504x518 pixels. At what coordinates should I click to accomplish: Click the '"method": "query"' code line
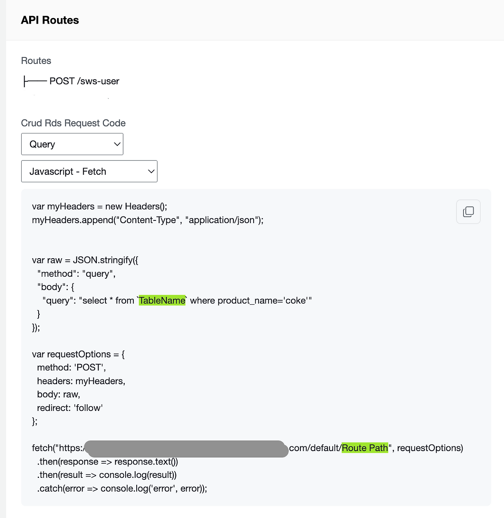click(x=76, y=274)
